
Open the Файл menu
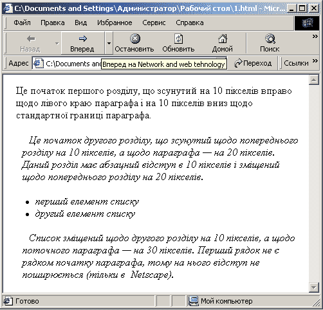(22, 23)
